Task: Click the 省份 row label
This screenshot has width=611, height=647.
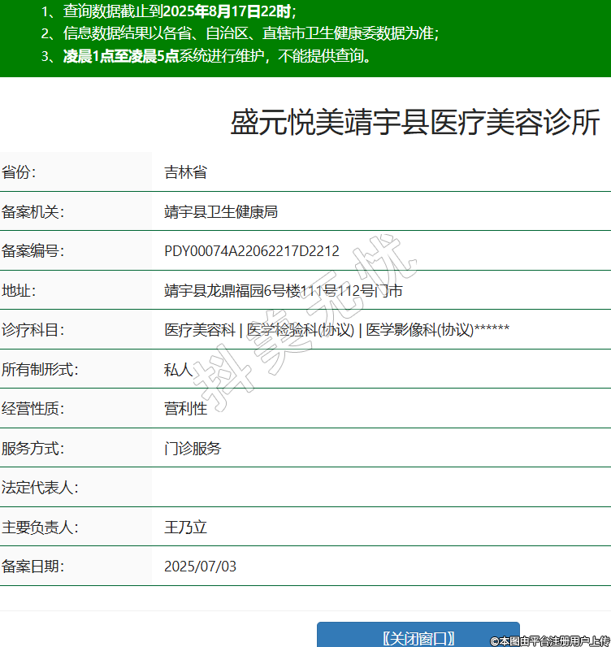Action: coord(19,172)
